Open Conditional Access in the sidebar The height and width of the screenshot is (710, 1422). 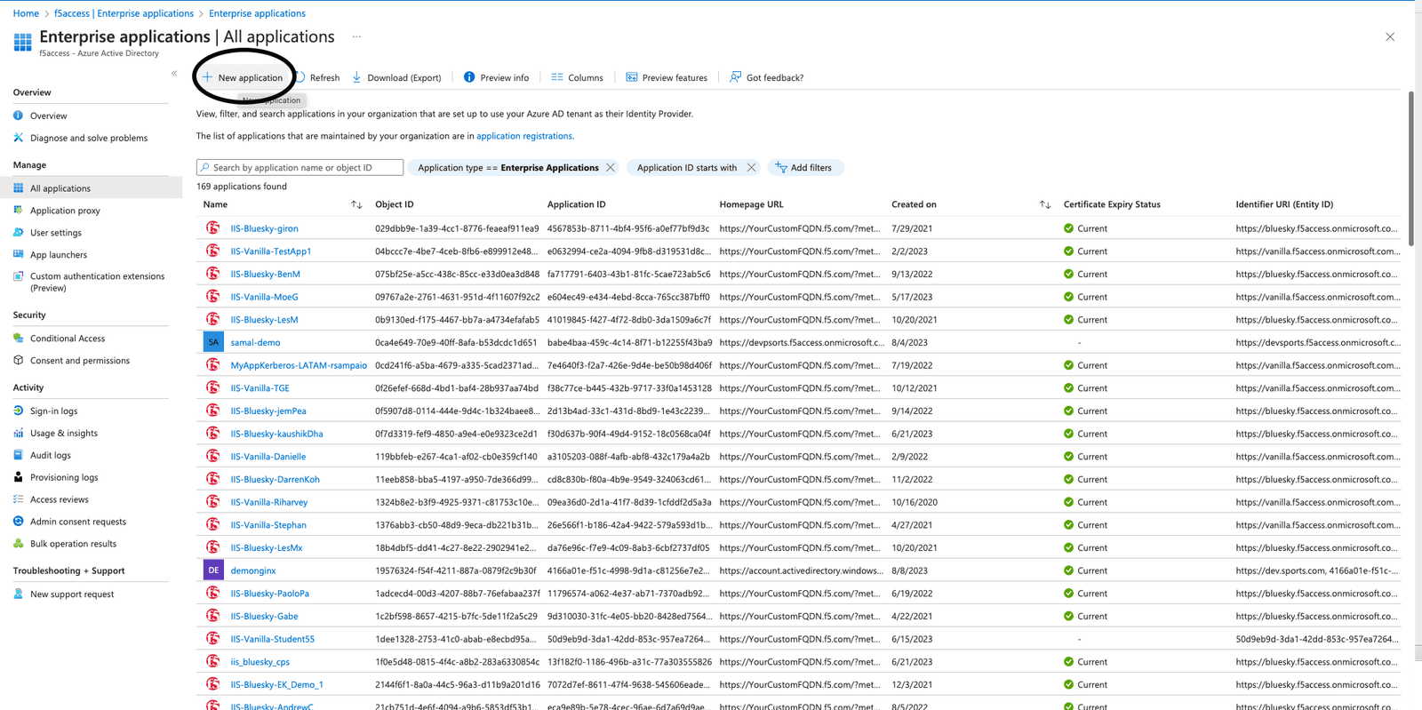point(68,339)
